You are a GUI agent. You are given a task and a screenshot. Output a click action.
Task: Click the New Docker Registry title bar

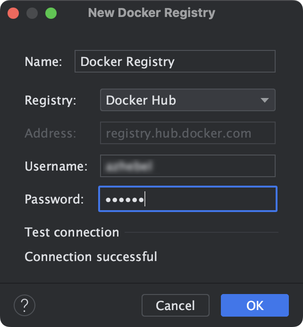point(151,13)
